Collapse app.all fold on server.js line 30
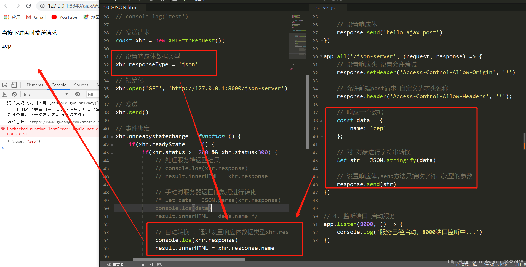Viewport: 526px width, 267px height. coord(321,56)
